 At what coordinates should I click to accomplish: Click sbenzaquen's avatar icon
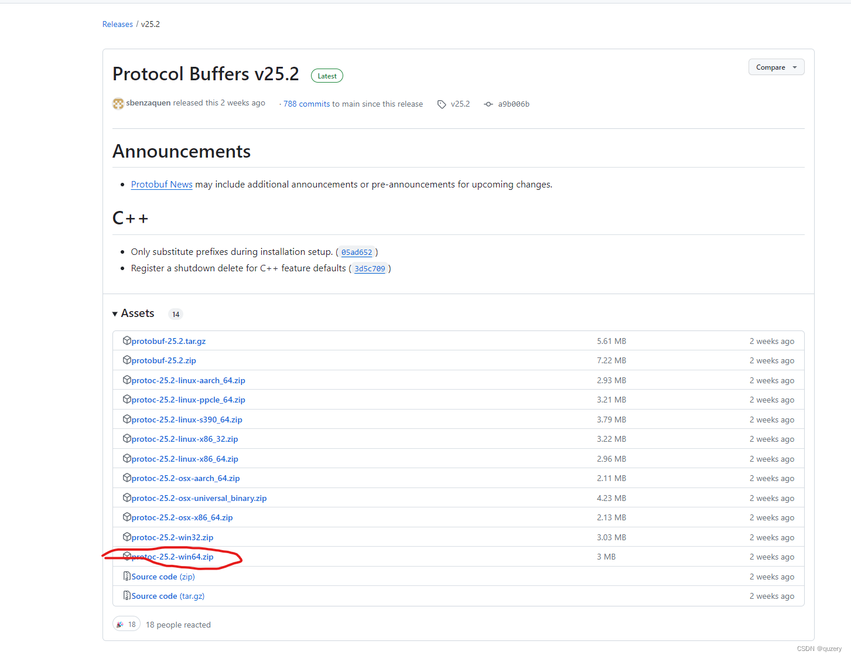(x=118, y=103)
